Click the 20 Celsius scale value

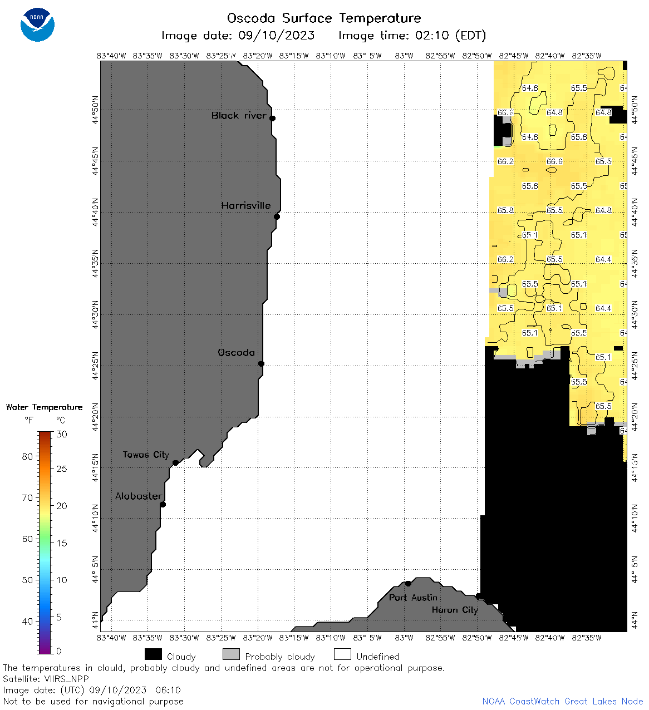click(62, 506)
